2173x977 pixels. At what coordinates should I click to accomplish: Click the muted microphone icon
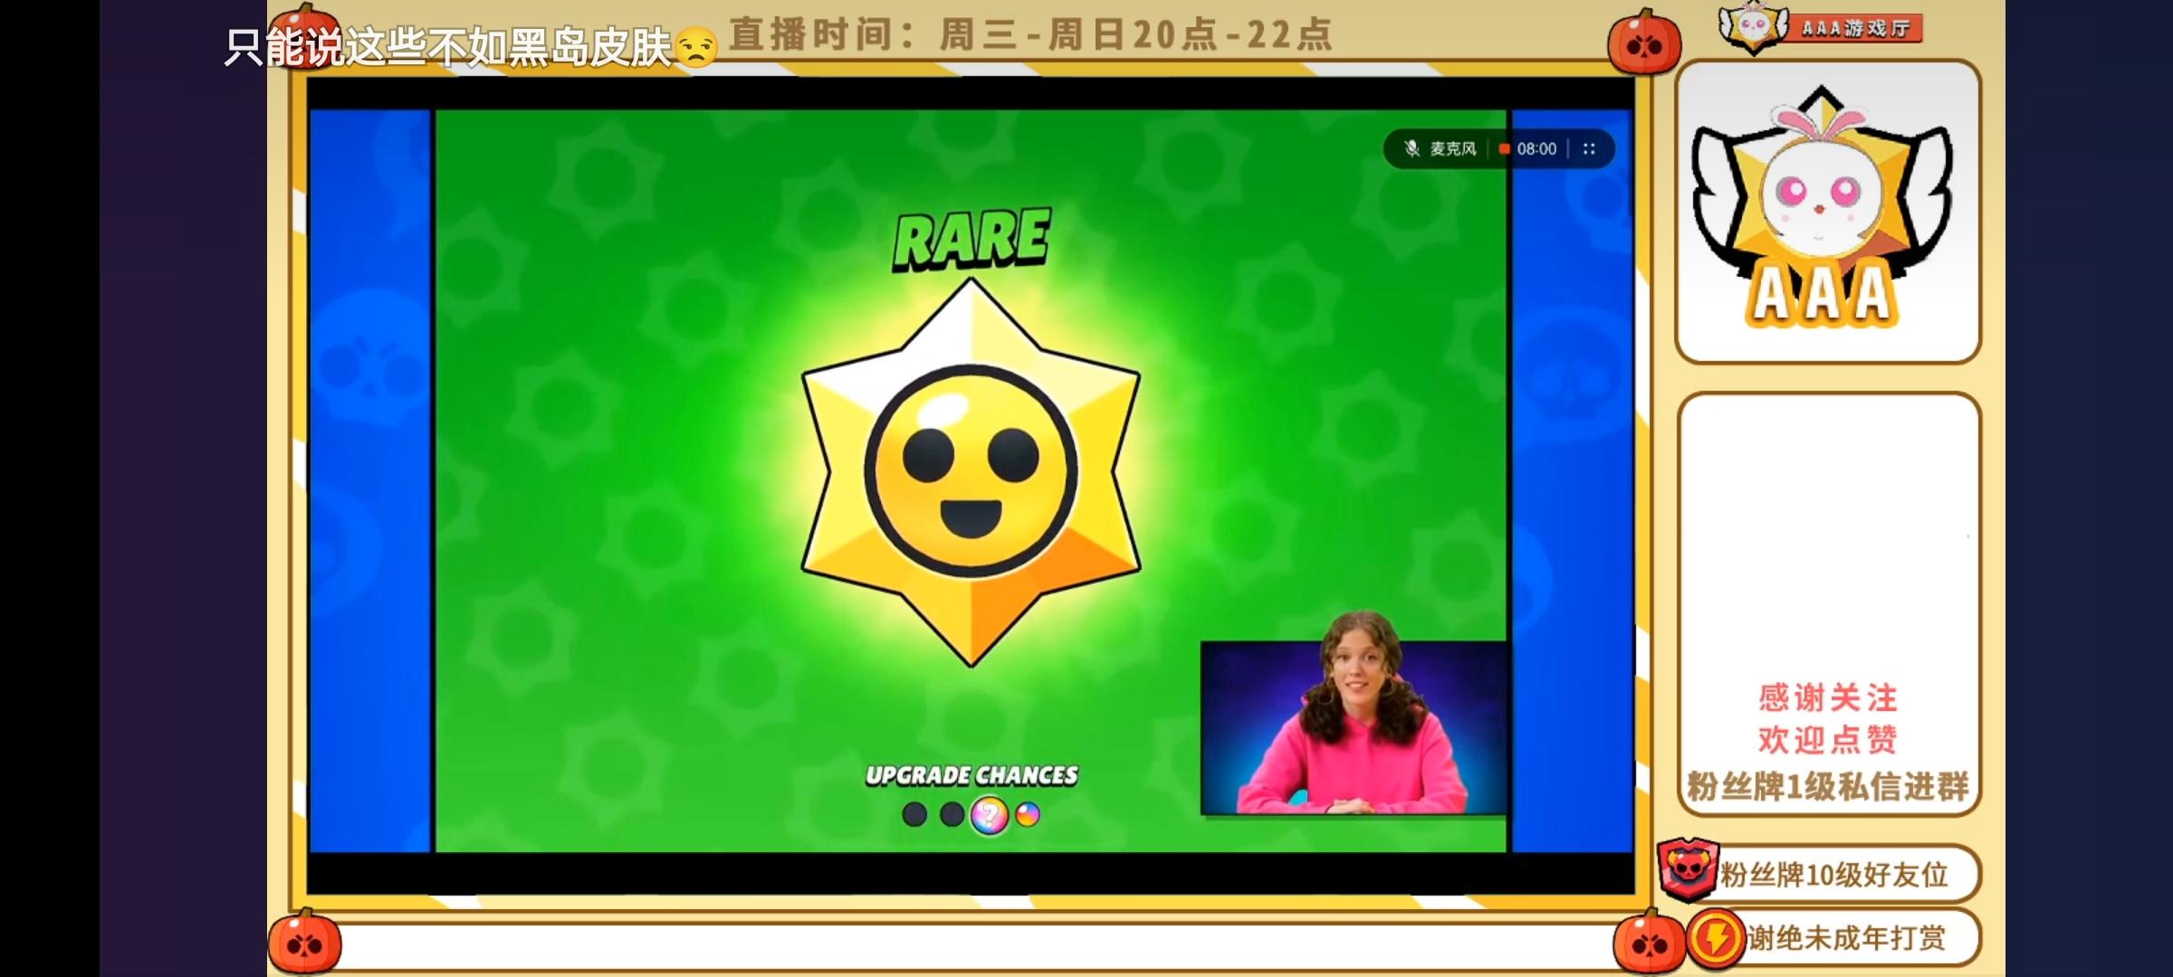[x=1411, y=148]
